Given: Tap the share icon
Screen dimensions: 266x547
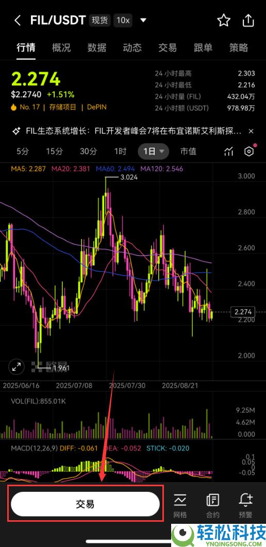Looking at the screenshot, I should (x=248, y=21).
